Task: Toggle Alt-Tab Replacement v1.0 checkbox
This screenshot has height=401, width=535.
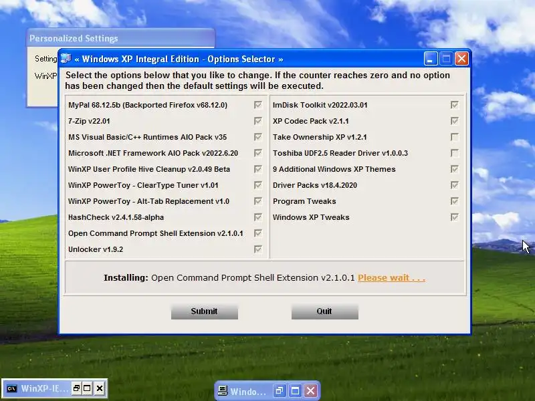Action: coord(258,201)
